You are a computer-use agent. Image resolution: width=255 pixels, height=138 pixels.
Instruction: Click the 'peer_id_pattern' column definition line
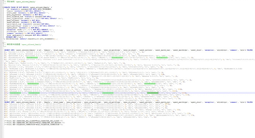click(x=25, y=15)
